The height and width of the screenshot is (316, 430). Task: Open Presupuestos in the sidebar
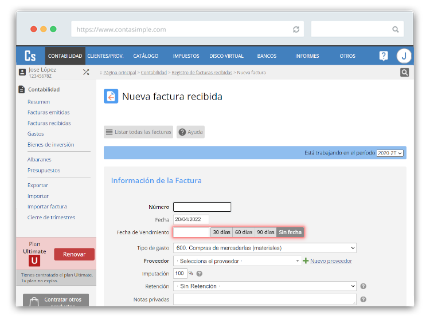point(44,171)
